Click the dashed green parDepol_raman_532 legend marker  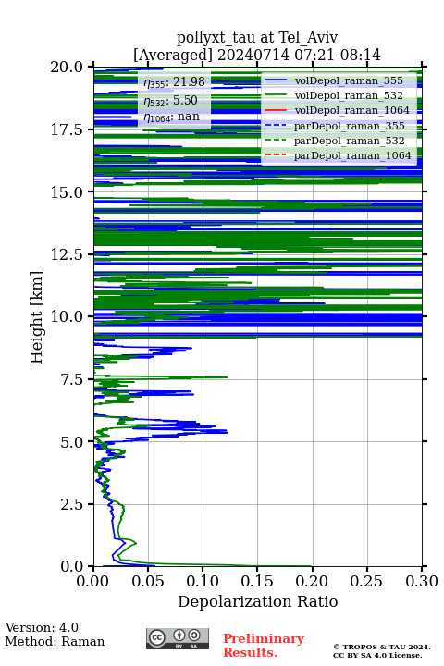pyautogui.click(x=276, y=141)
